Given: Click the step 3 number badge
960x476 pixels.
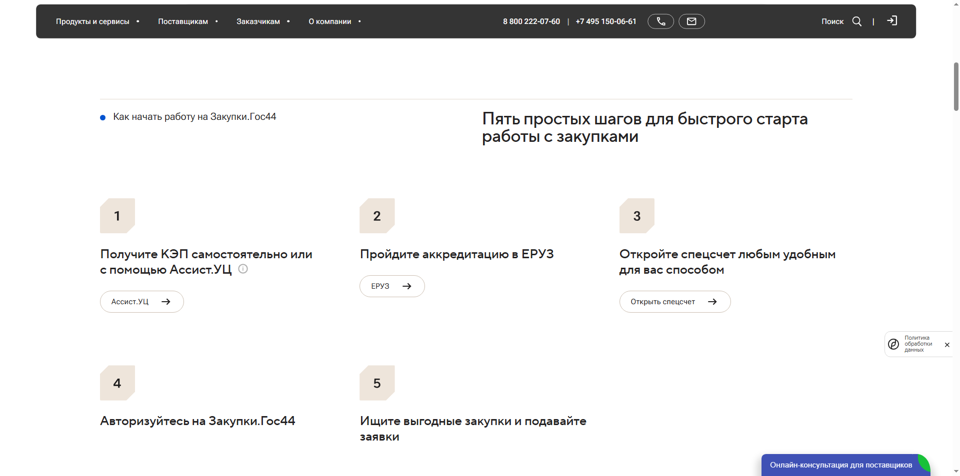Looking at the screenshot, I should (x=637, y=216).
